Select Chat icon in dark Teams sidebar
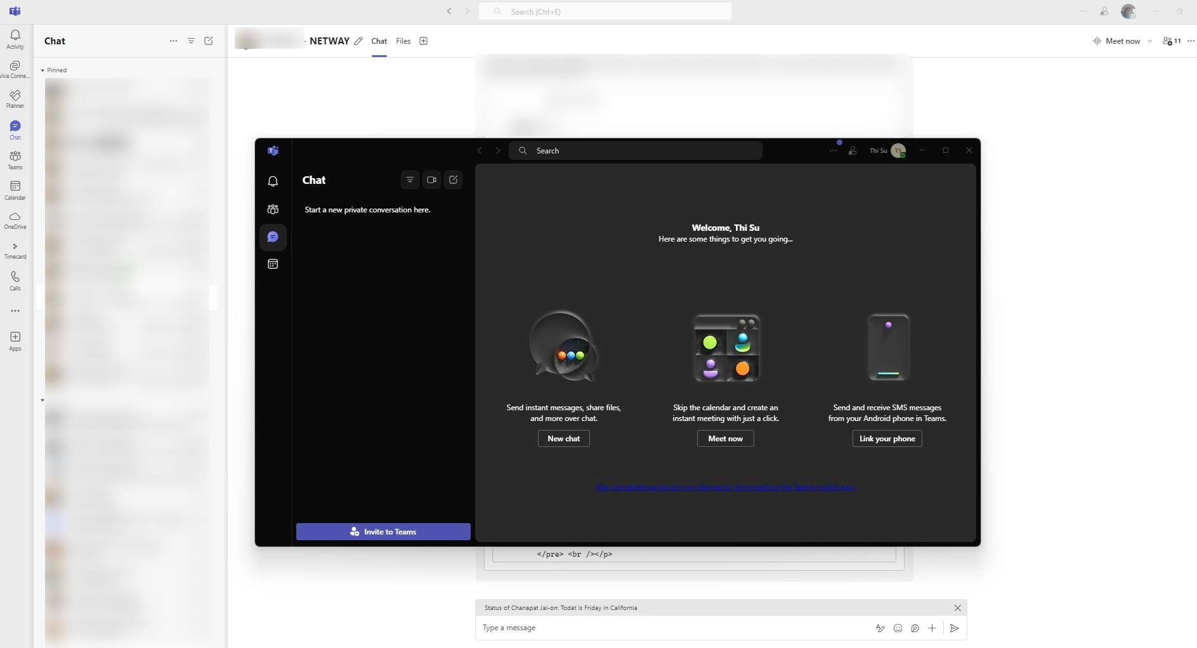Viewport: 1197px width, 648px height. pyautogui.click(x=273, y=237)
